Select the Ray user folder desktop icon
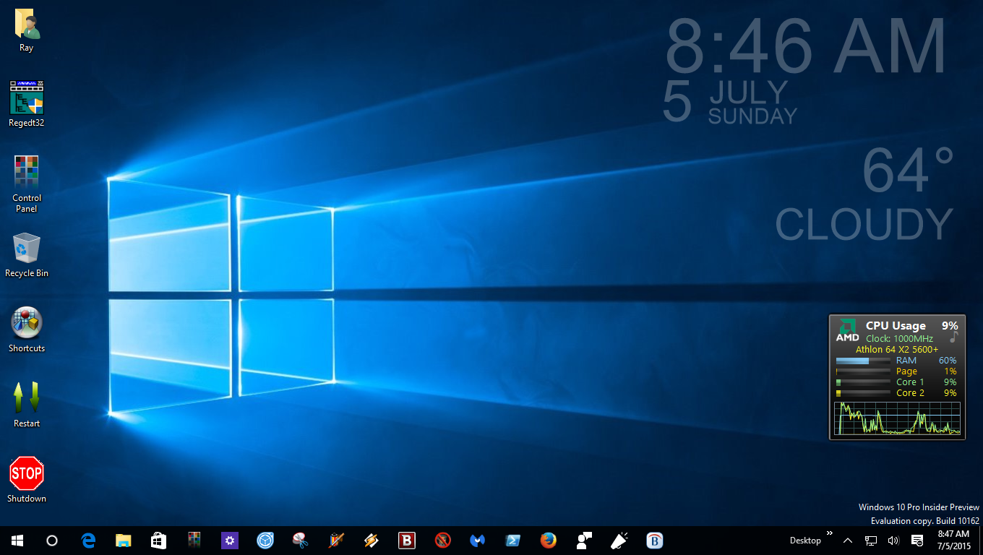 point(27,31)
